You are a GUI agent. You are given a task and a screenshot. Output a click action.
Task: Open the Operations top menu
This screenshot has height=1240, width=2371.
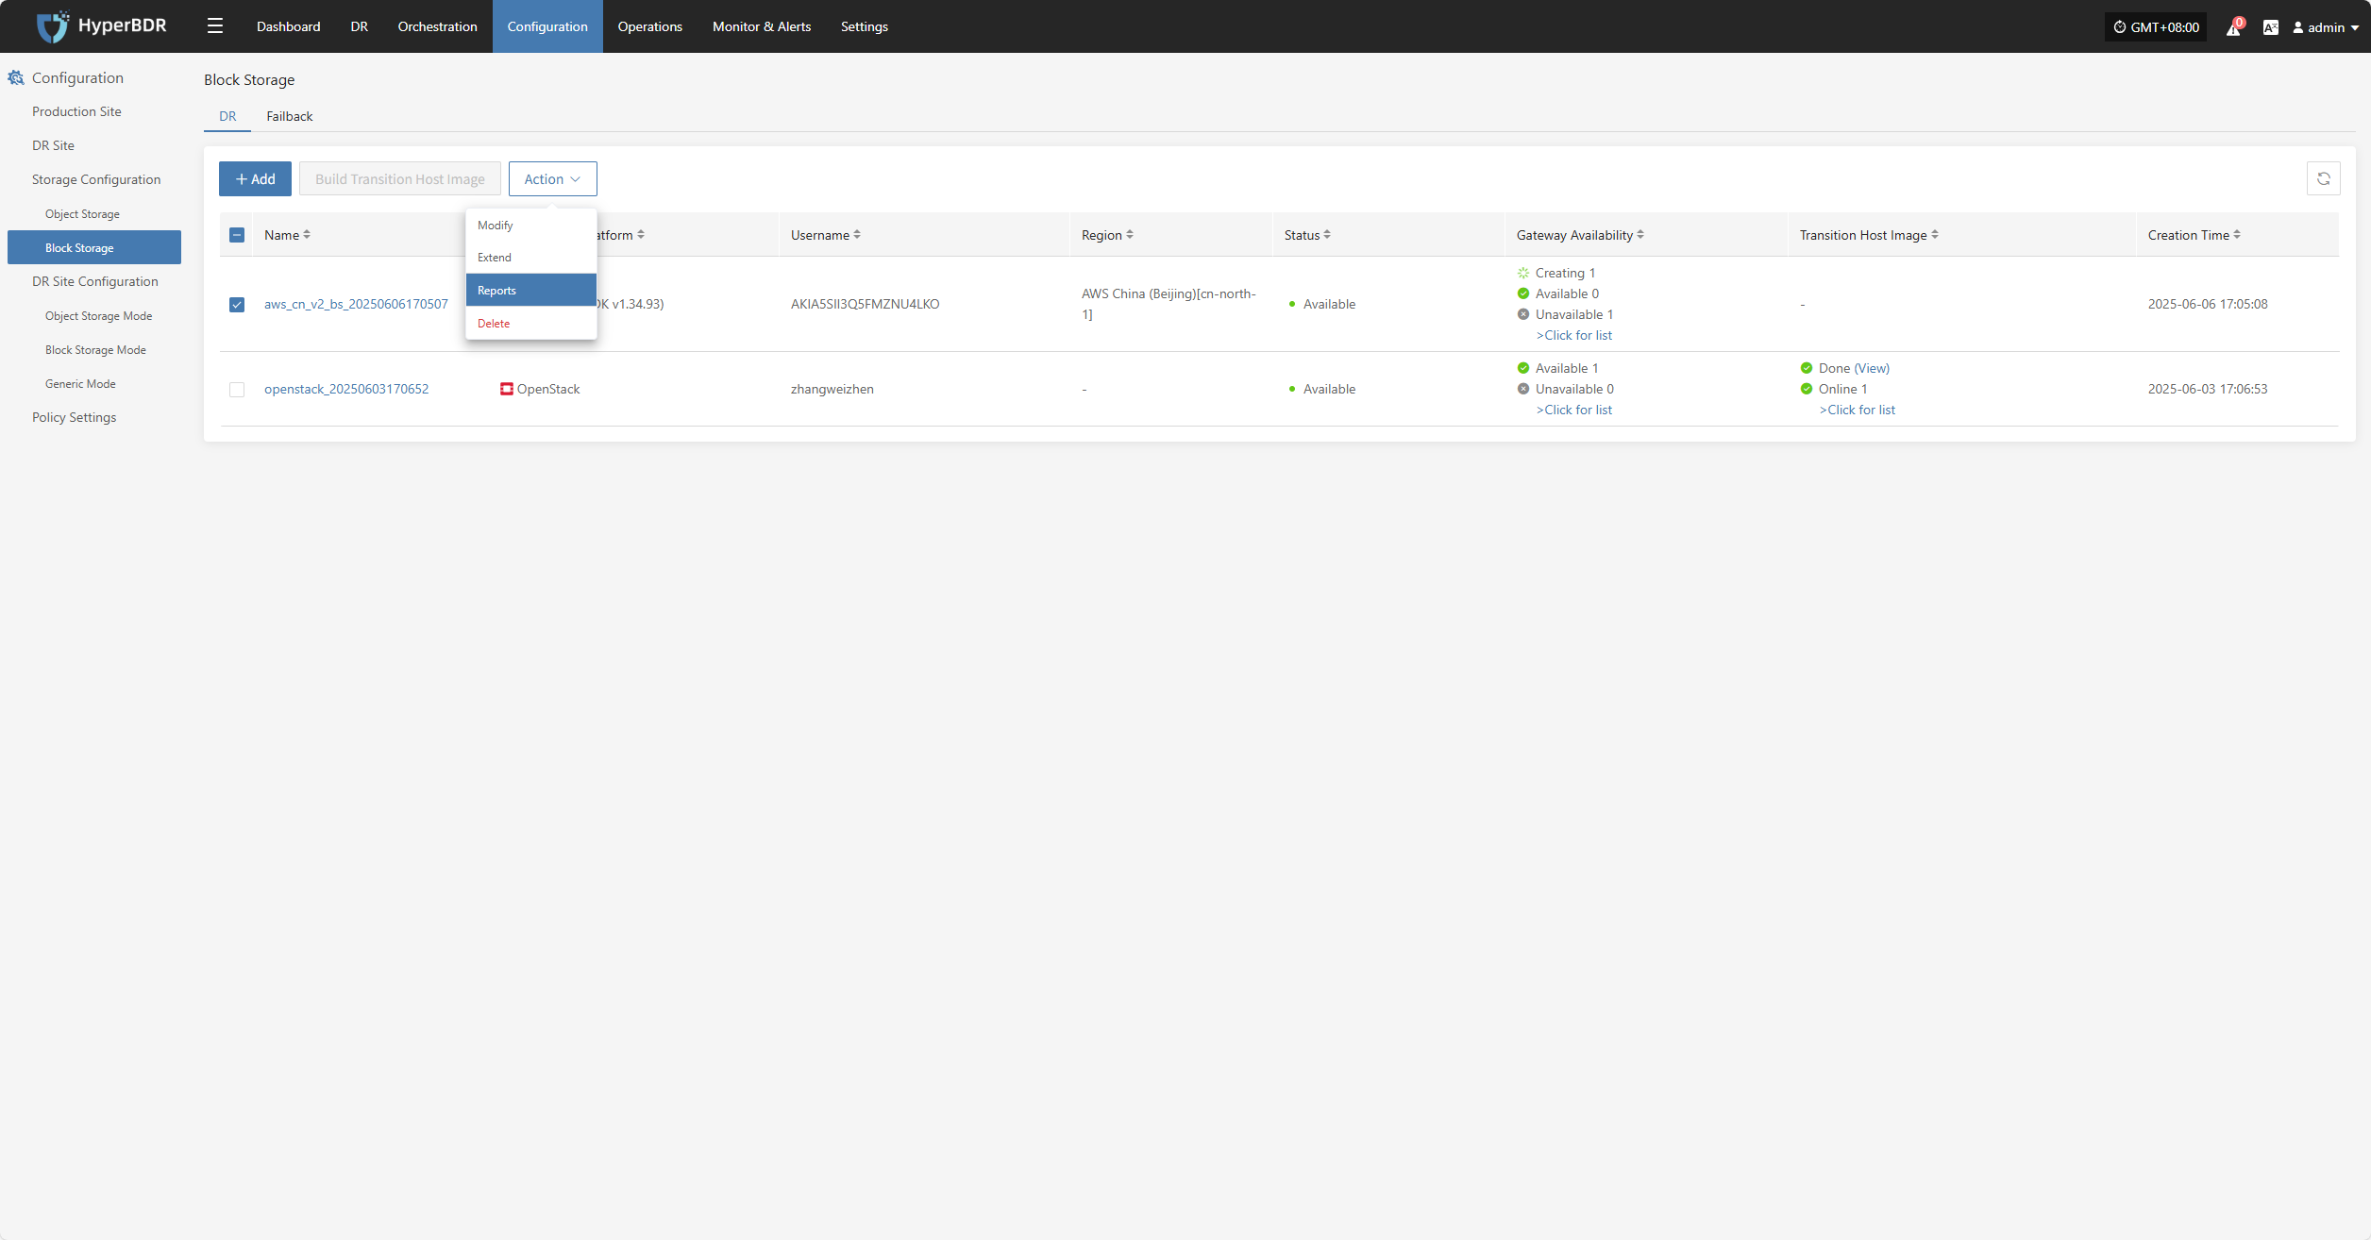point(649,26)
